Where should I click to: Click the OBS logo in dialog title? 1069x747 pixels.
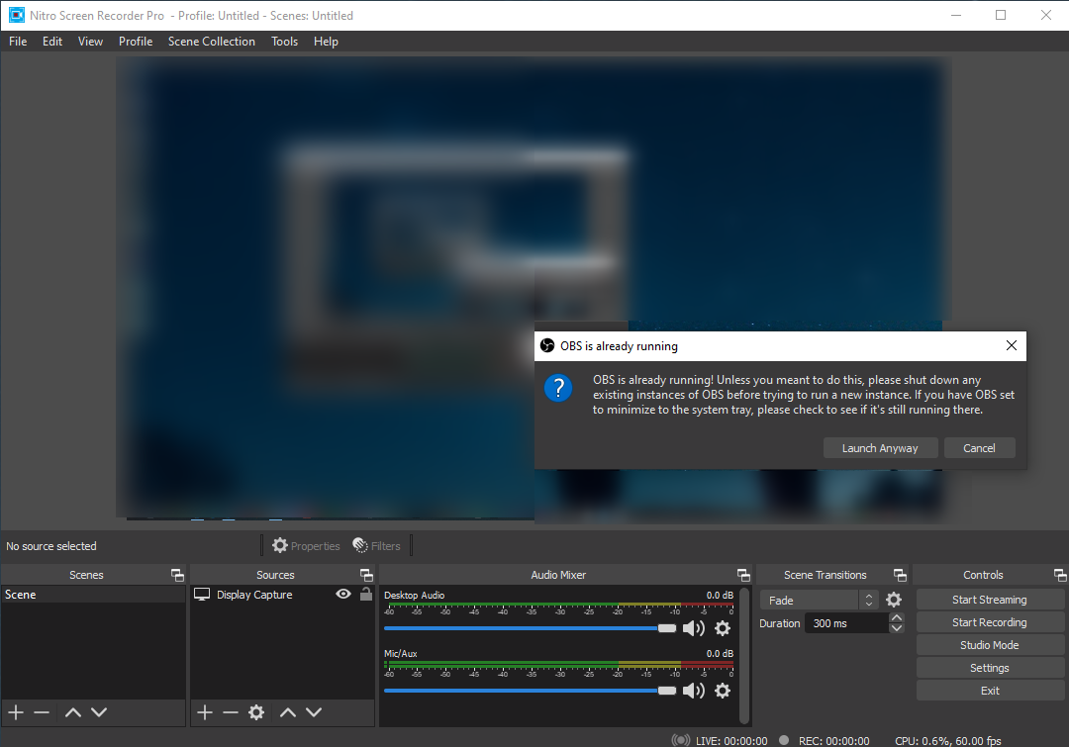[x=546, y=345]
